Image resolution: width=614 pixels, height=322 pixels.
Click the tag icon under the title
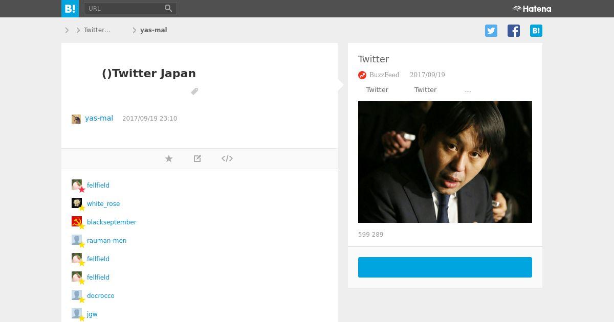[x=194, y=91]
